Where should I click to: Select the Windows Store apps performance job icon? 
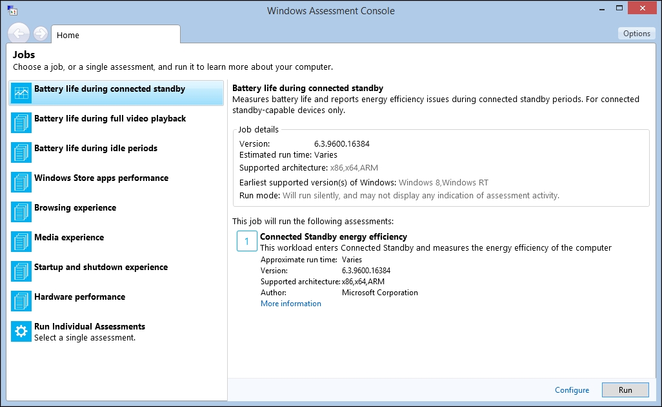pos(20,182)
